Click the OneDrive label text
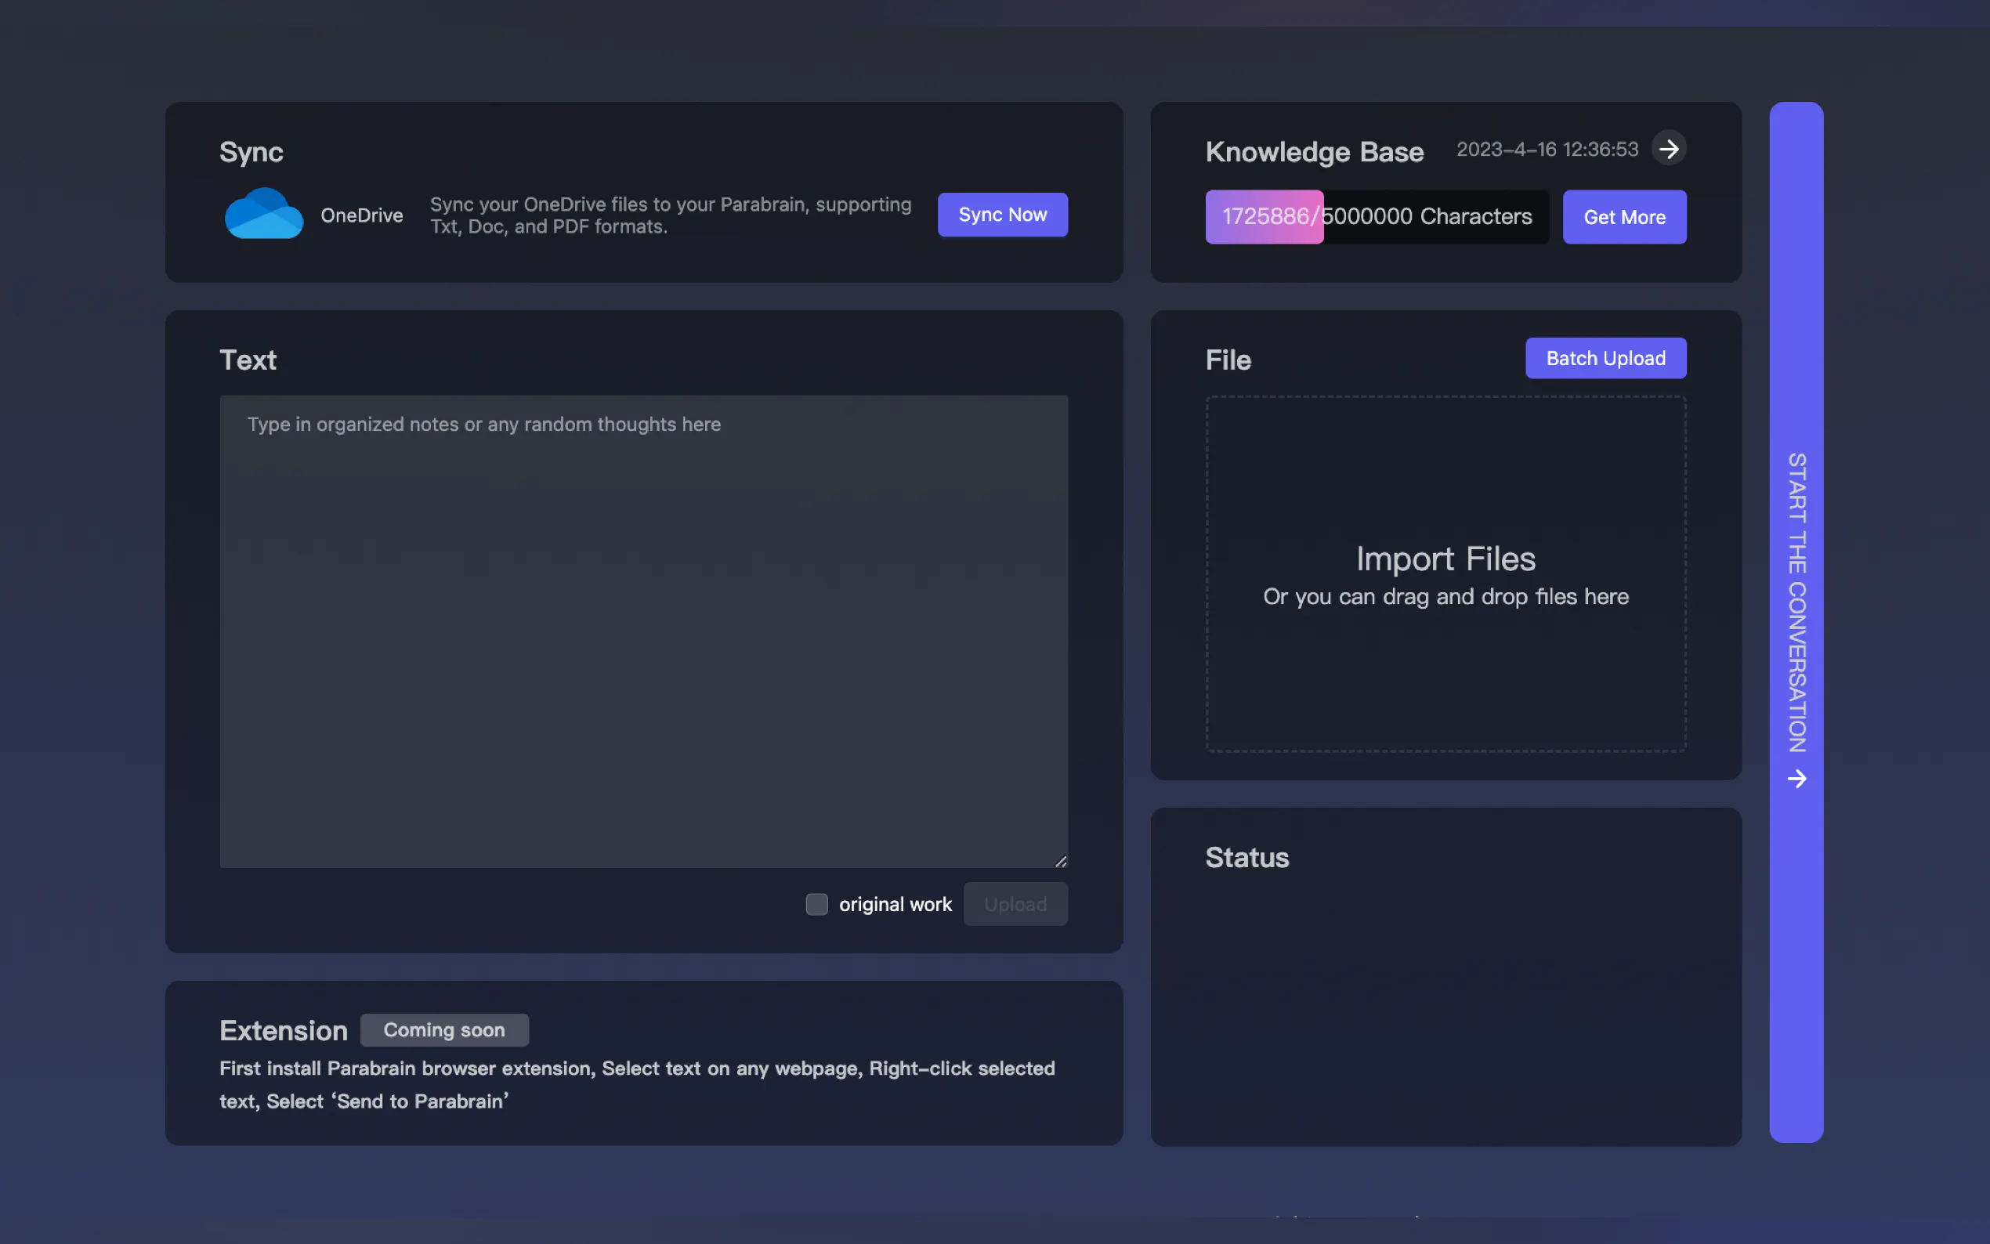 point(361,215)
